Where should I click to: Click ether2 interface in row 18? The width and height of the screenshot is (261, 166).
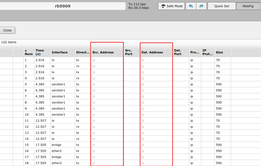coord(57,163)
